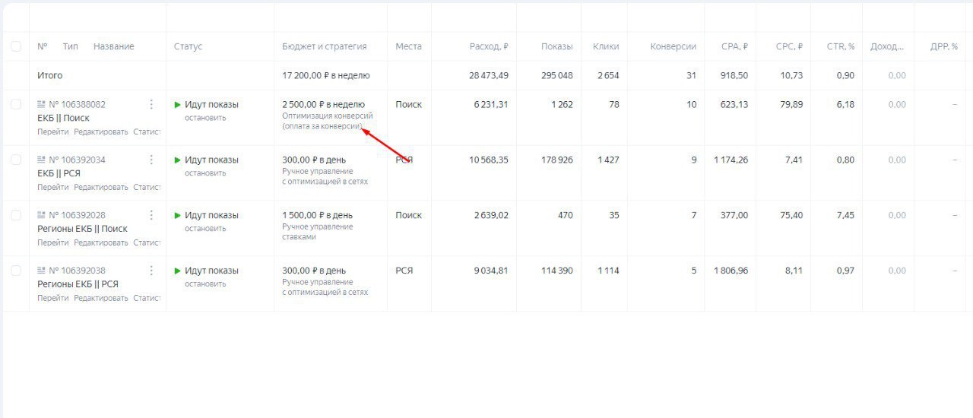
Task: Check the box for campaign ЕКБ || Поиск
Action: 16,104
